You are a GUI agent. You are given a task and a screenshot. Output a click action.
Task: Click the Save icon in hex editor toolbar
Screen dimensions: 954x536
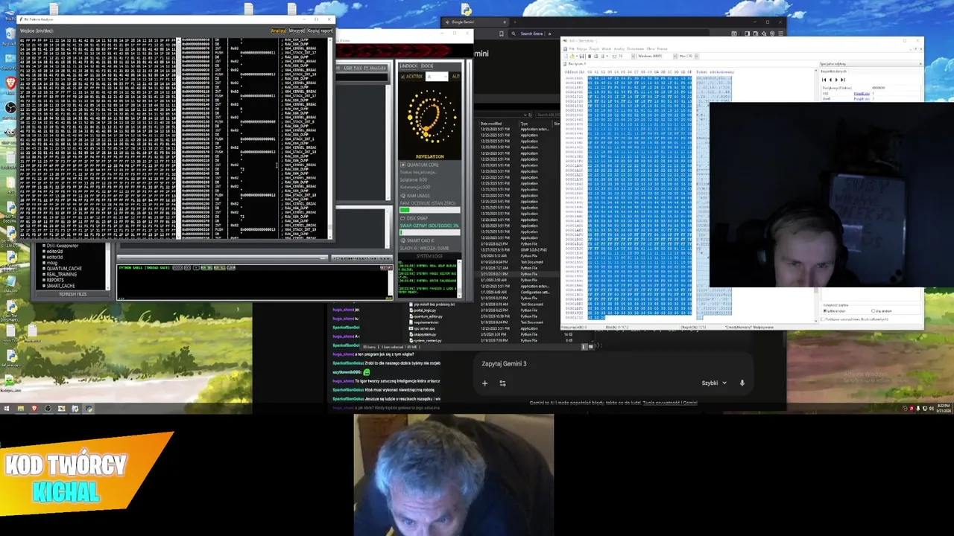[x=581, y=56]
